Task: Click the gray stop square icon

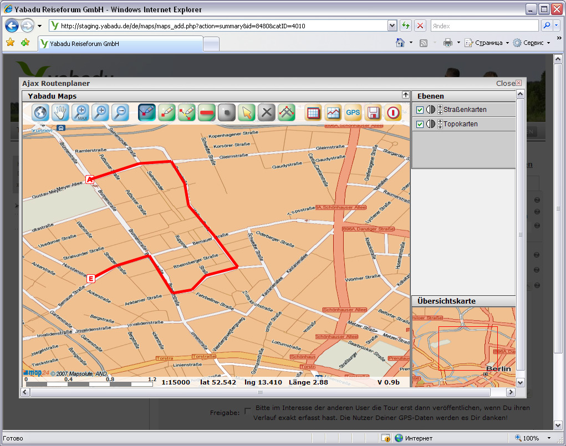Action: click(227, 113)
